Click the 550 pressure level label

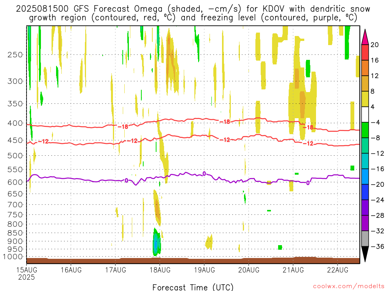pyautogui.click(x=15, y=169)
